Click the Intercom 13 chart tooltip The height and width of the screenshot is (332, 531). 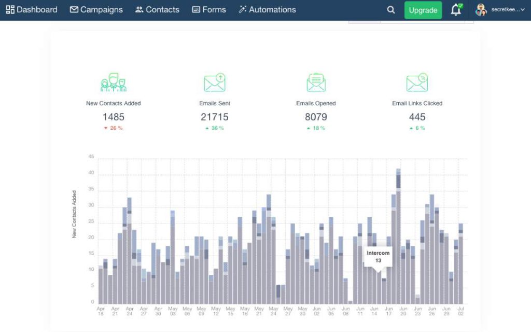click(x=378, y=257)
